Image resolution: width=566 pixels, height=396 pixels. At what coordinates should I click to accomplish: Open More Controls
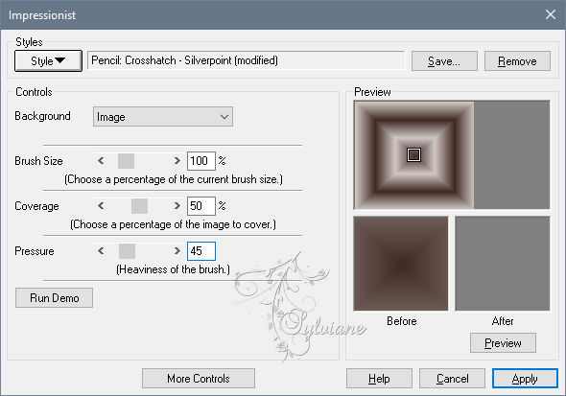pyautogui.click(x=199, y=379)
